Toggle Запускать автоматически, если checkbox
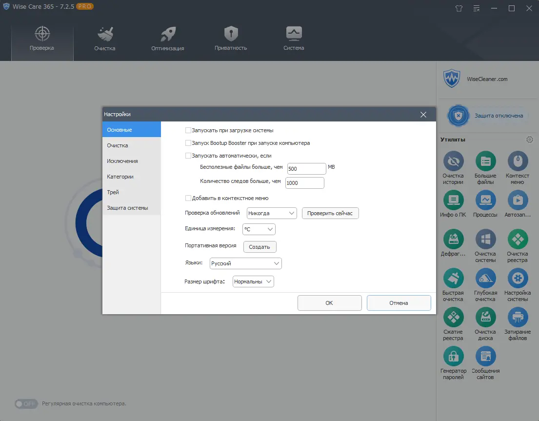Viewport: 539px width, 421px height. click(x=188, y=156)
